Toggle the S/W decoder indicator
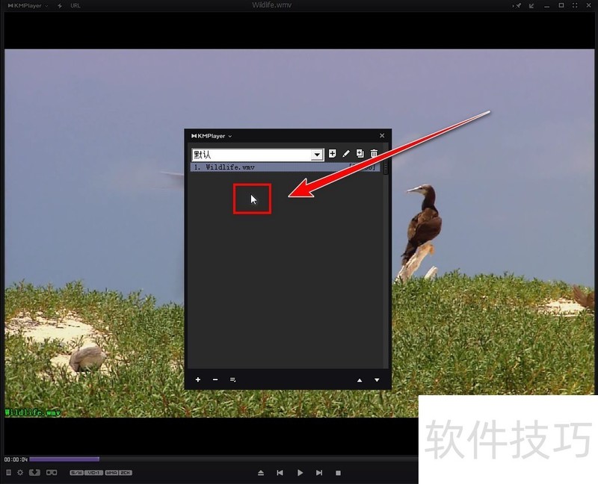The width and height of the screenshot is (598, 484). click(76, 472)
